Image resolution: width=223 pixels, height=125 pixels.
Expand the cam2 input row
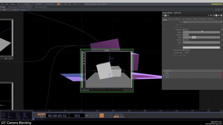(163, 75)
